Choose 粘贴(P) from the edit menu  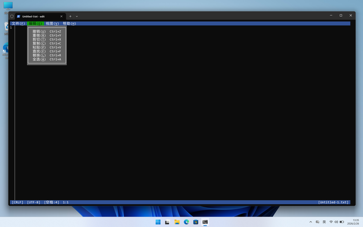click(47, 47)
